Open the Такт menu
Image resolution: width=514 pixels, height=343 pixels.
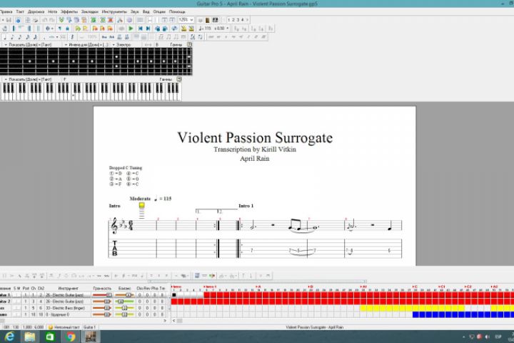click(x=20, y=11)
